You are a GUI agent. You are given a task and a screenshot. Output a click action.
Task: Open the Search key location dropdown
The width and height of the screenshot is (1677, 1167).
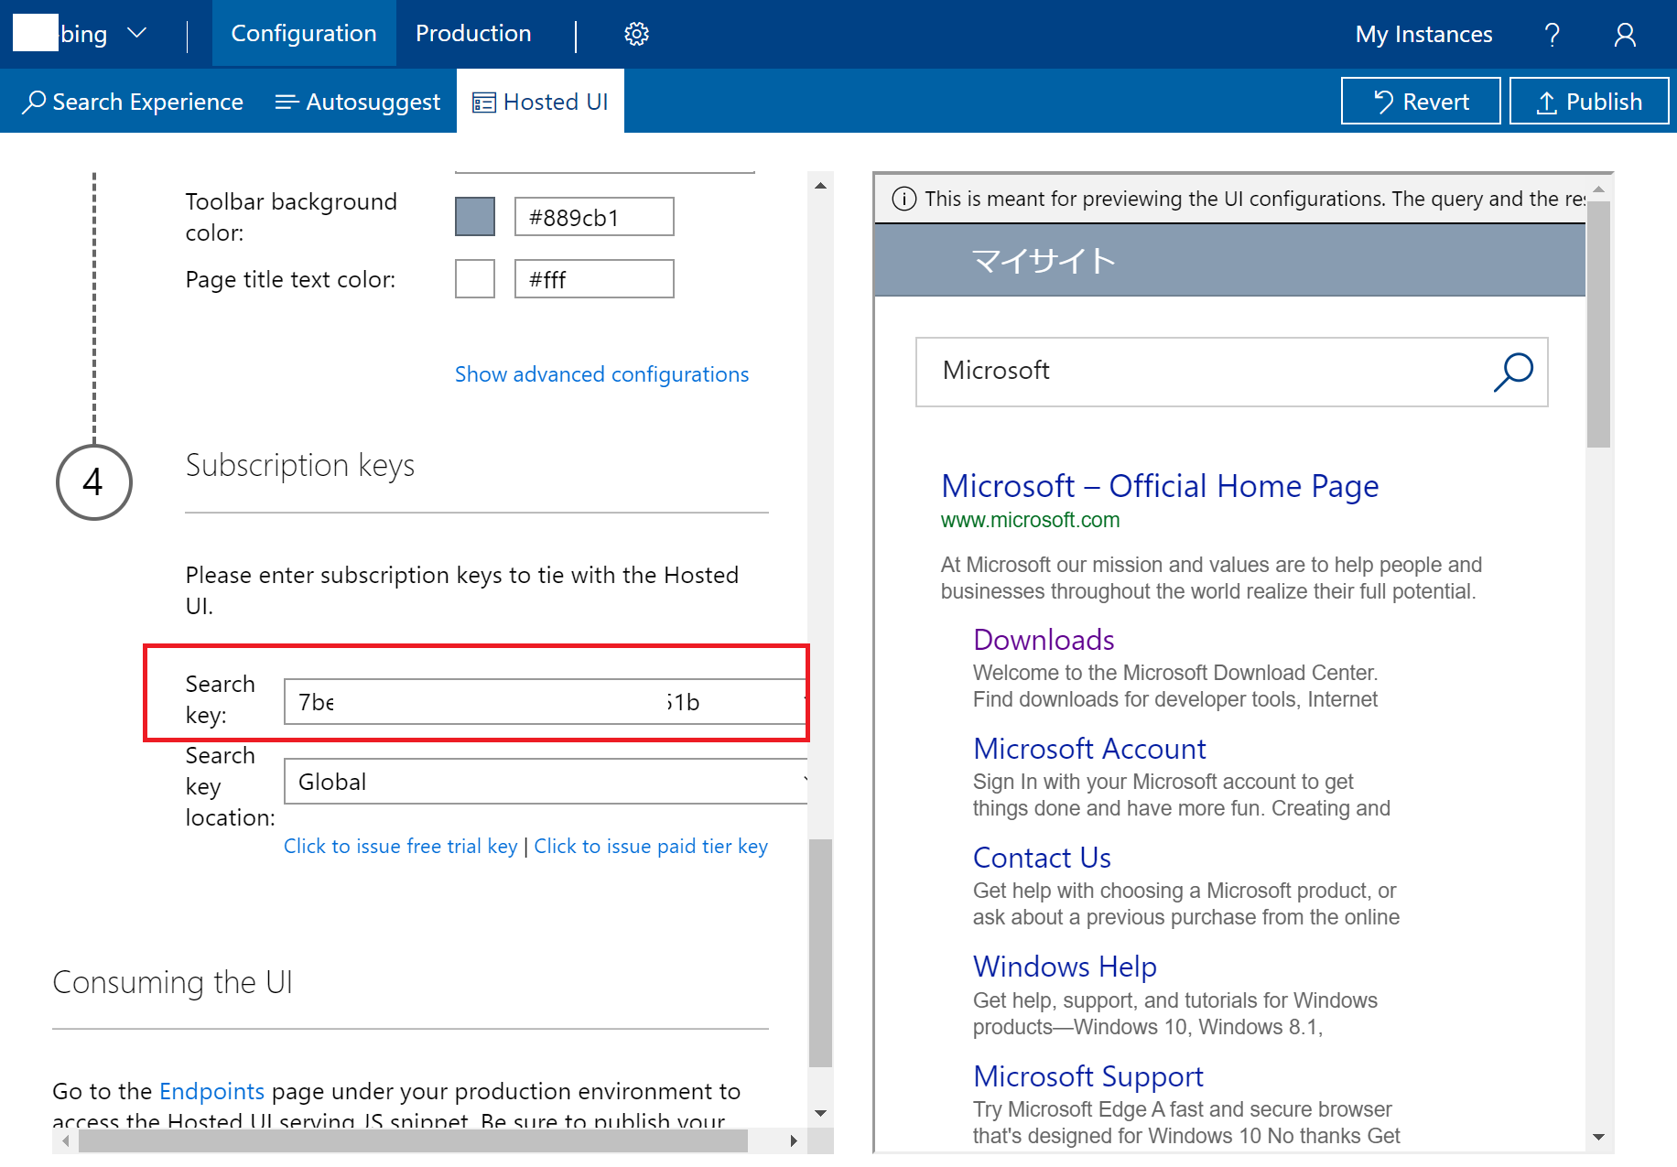tap(546, 781)
